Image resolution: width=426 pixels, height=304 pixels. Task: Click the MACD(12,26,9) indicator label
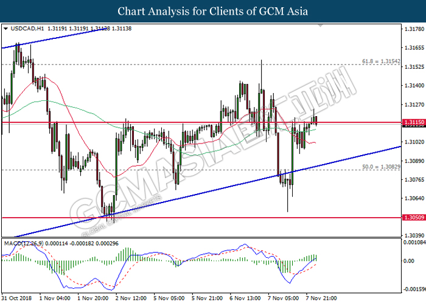(24, 243)
